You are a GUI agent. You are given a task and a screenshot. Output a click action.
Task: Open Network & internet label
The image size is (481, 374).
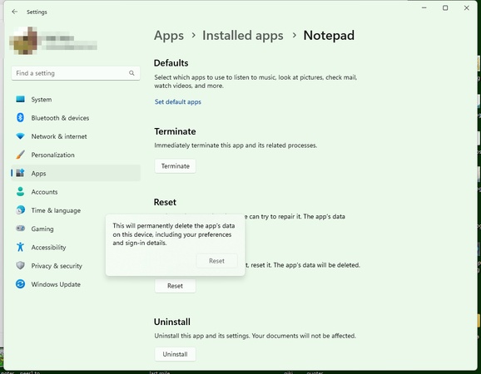pos(59,136)
